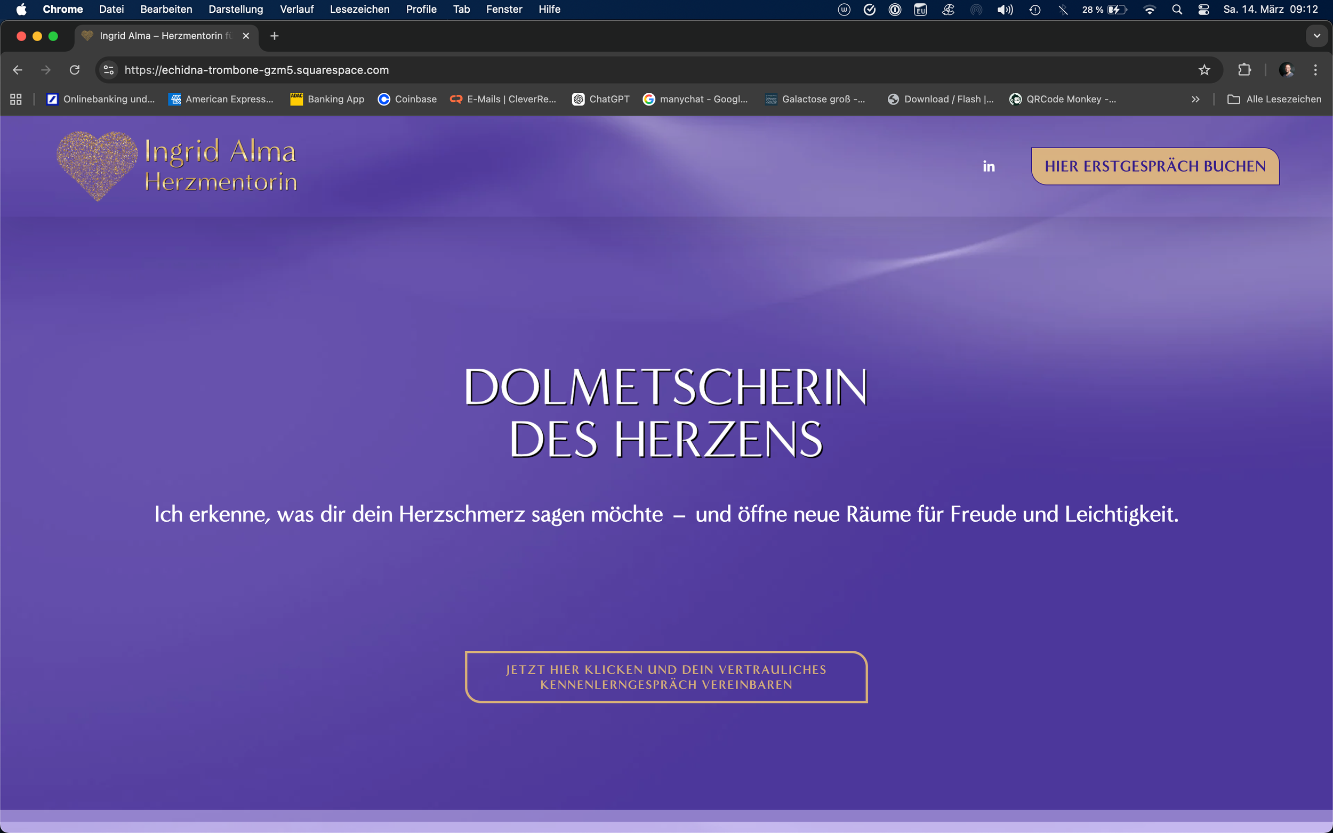Open the ChatGPT bookmark
Image resolution: width=1333 pixels, height=833 pixels.
[600, 99]
